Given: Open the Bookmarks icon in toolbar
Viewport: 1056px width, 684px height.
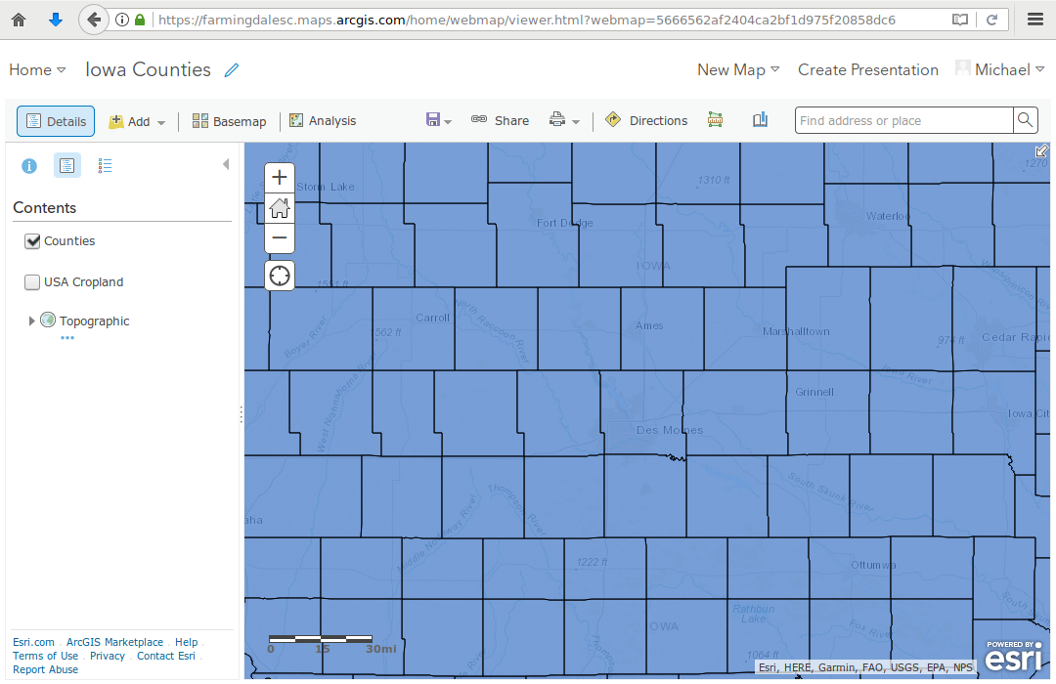Looking at the screenshot, I should pyautogui.click(x=760, y=120).
